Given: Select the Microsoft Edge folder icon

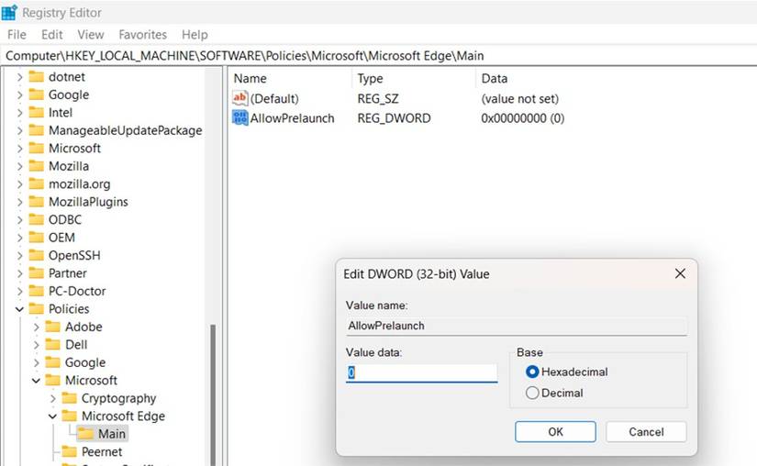Looking at the screenshot, I should point(70,416).
